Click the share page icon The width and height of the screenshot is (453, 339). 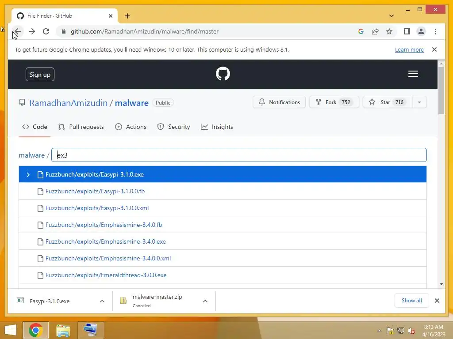375,31
